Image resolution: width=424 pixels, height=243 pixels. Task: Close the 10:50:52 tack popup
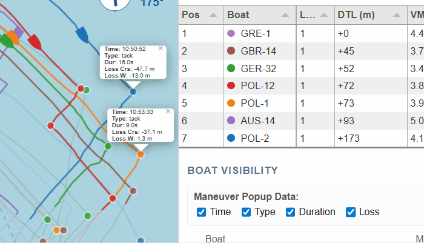pos(161,48)
